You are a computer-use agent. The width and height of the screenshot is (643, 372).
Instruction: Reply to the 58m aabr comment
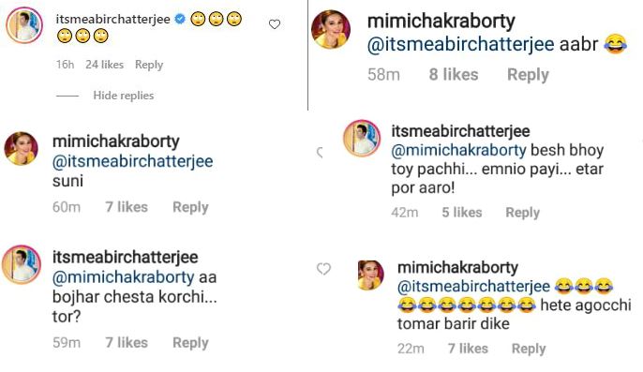[528, 75]
